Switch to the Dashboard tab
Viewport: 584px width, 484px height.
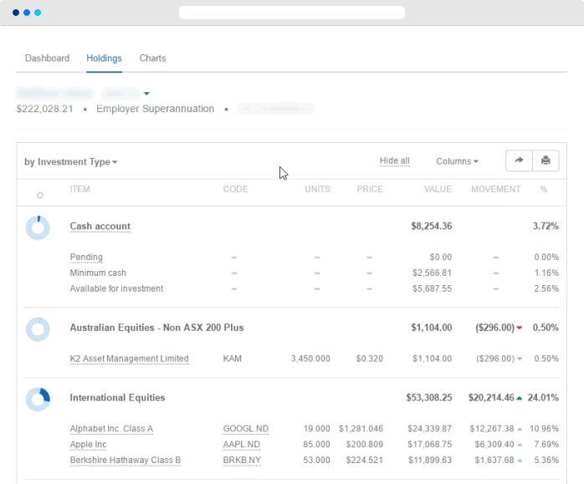47,59
